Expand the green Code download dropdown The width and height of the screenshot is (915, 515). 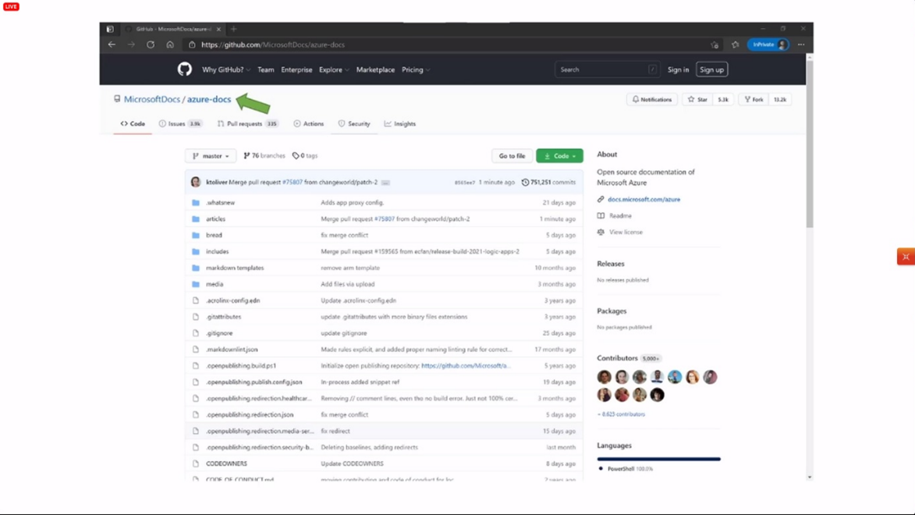[559, 156]
